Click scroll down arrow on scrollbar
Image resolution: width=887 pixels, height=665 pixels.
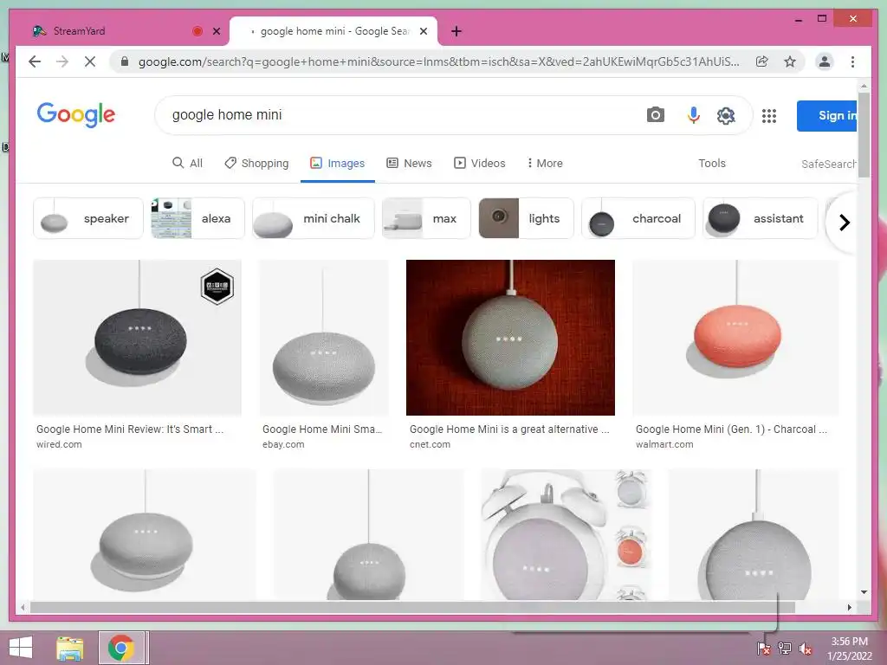tap(864, 592)
